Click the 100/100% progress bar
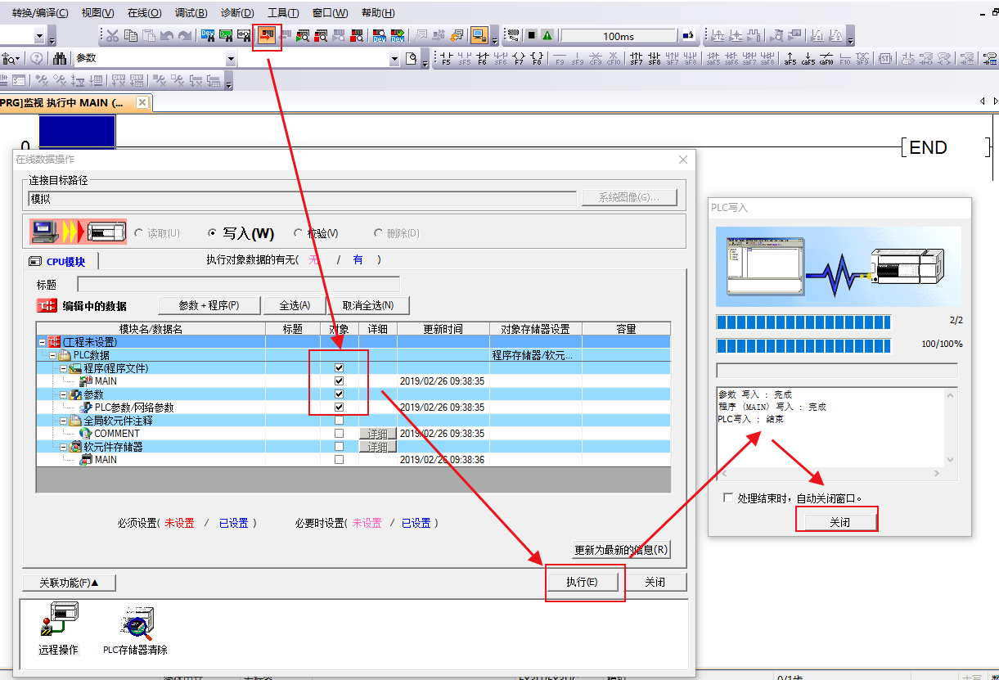Viewport: 999px width, 680px height. coord(803,345)
